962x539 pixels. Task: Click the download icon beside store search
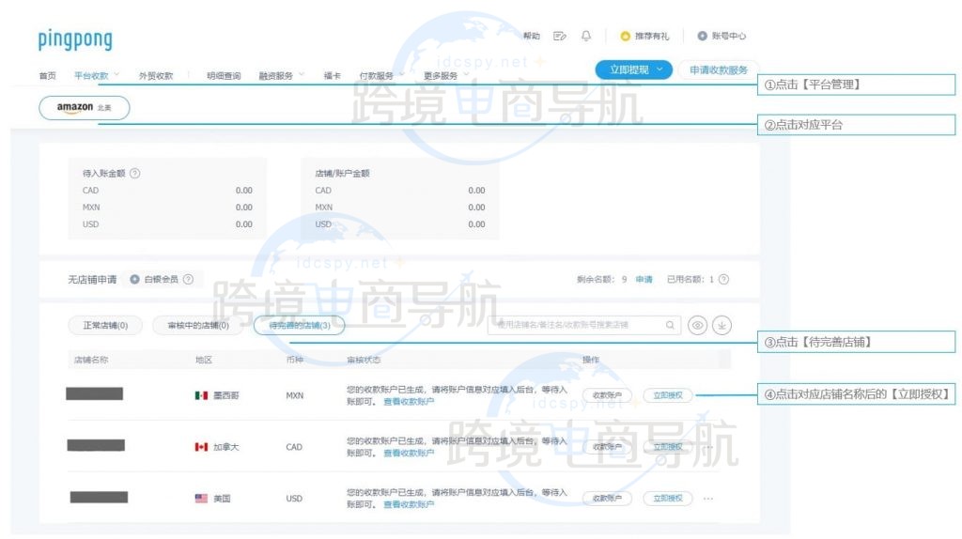point(721,325)
